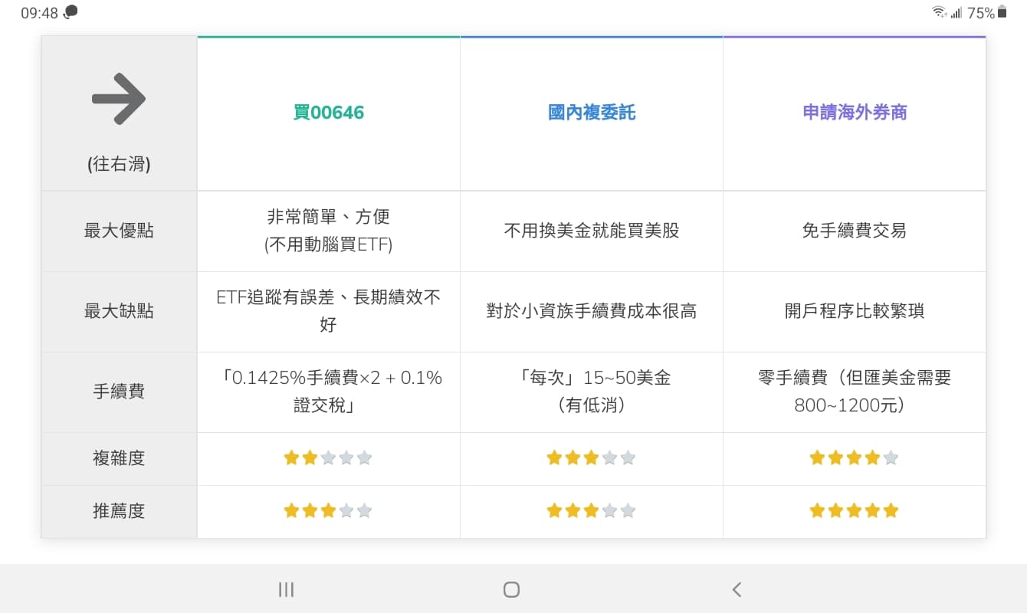
Task: Tap the notification bubble icon next to clock
Action: (70, 11)
